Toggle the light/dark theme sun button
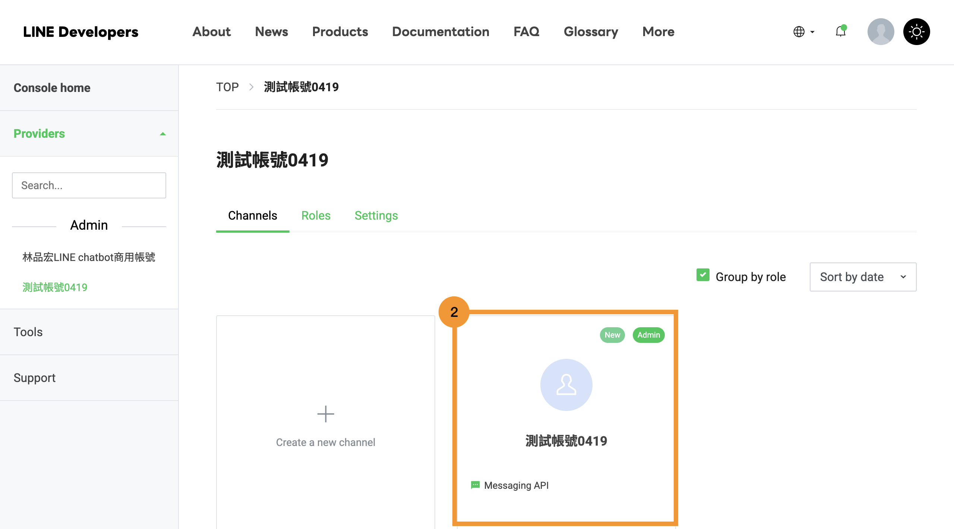The image size is (954, 529). pos(916,32)
